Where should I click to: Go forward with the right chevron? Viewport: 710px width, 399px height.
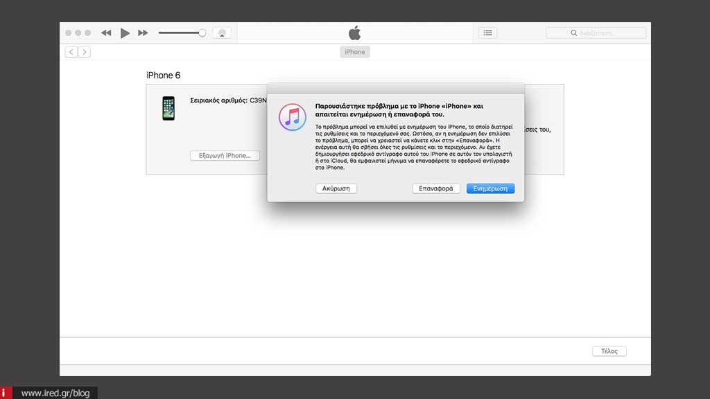coord(84,52)
